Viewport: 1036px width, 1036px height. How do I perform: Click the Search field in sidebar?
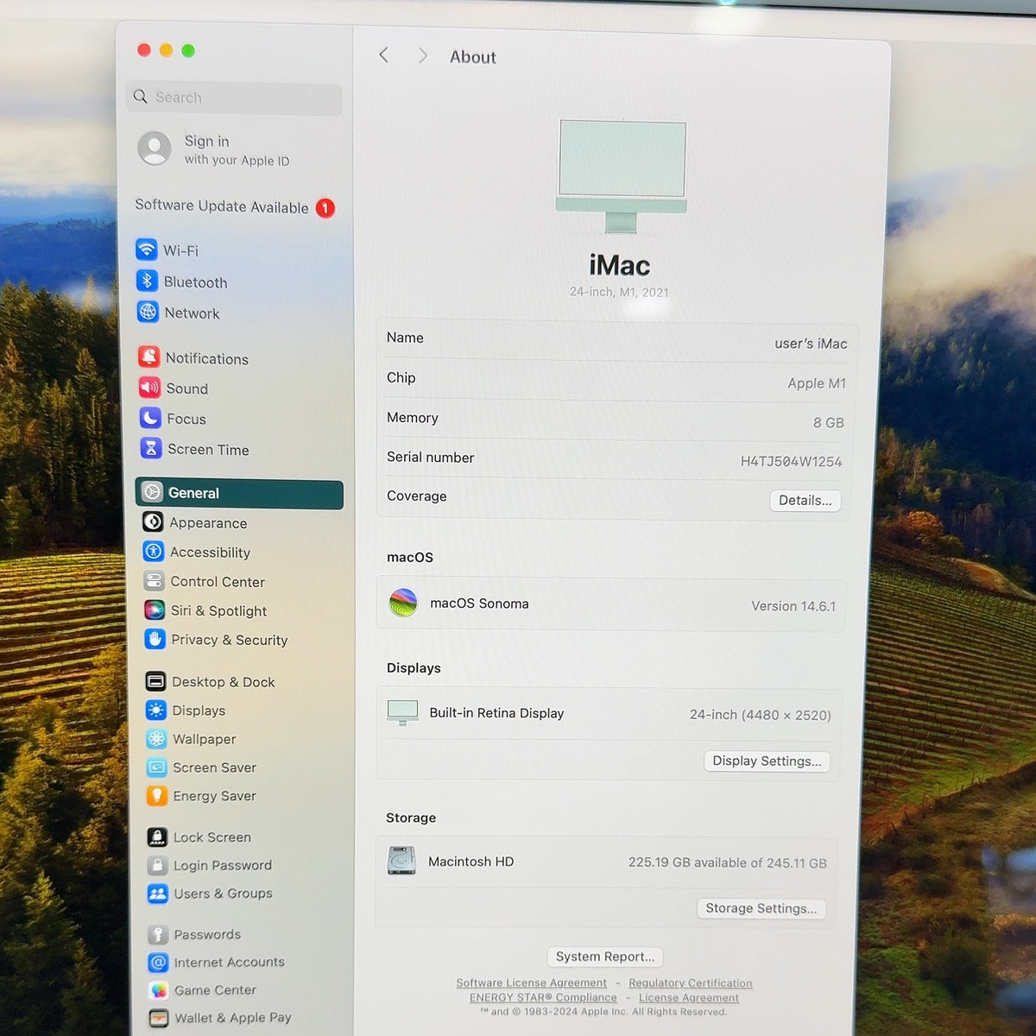point(235,98)
